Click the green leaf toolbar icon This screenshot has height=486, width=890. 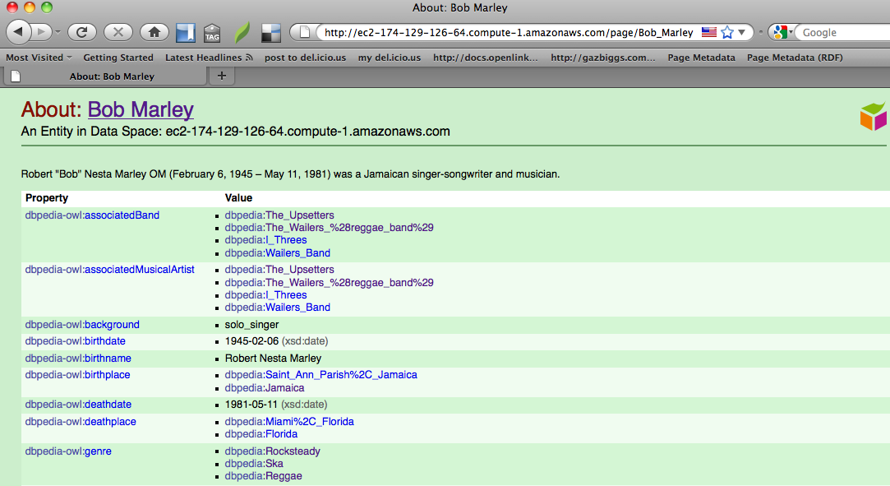point(242,33)
